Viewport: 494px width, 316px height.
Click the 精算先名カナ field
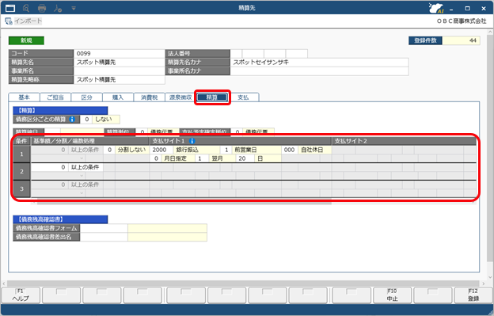320,63
